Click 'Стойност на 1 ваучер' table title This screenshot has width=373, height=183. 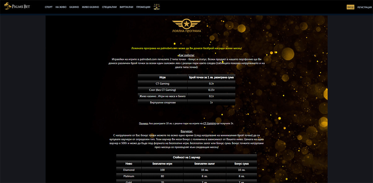click(x=186, y=157)
